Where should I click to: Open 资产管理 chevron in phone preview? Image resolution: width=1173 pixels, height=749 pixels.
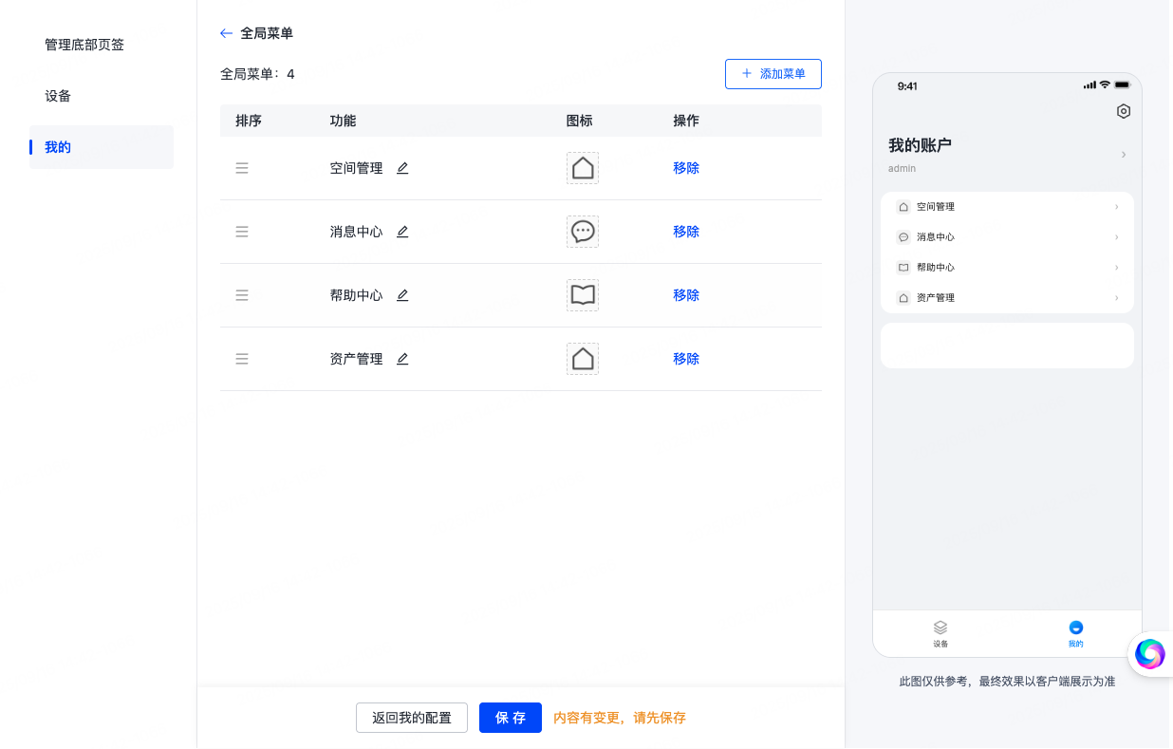pos(1116,298)
